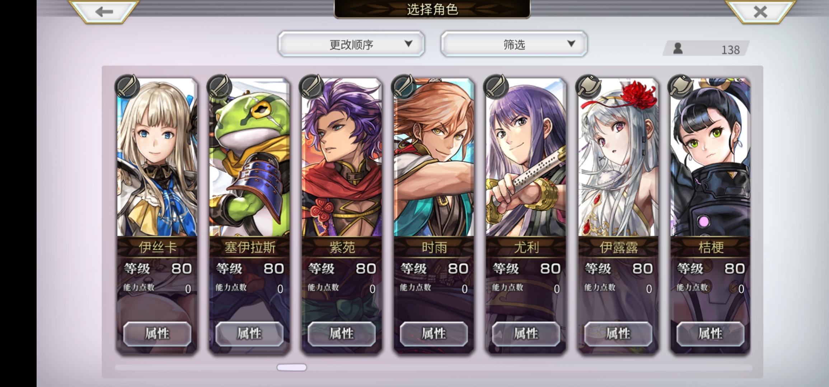
Task: Click the katana icon on 塞伊拉斯's card
Action: pyautogui.click(x=219, y=86)
